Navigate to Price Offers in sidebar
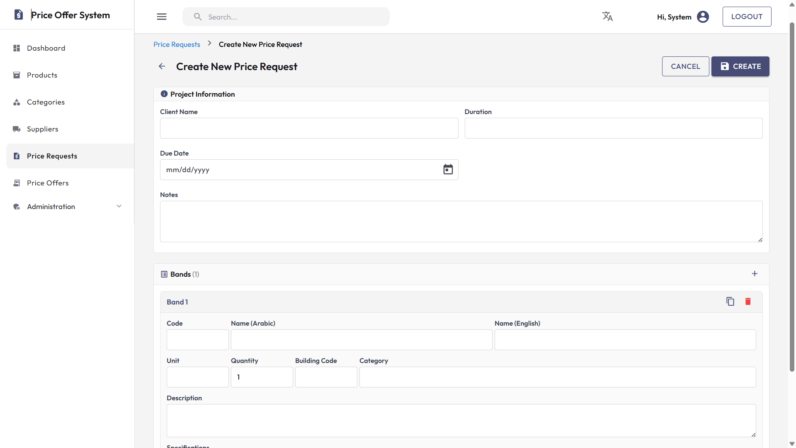 (47, 183)
